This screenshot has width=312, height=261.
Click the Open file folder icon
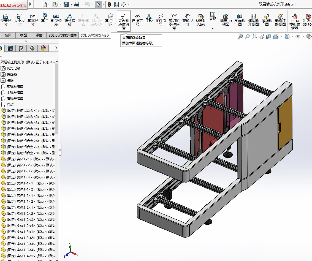point(55,4)
